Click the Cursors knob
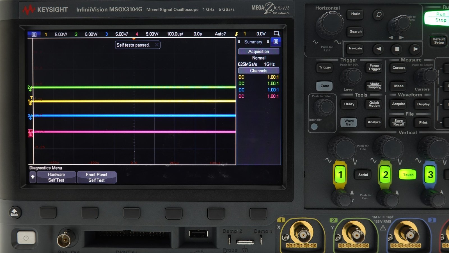449x253 pixels. point(427,76)
